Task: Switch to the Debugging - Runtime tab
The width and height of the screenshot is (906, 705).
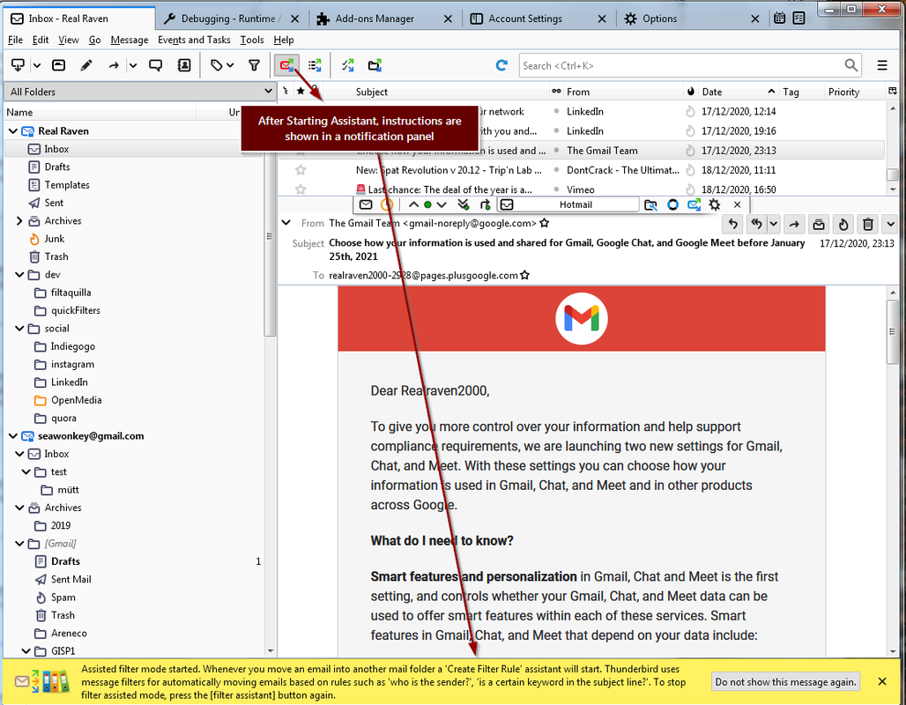Action: tap(231, 19)
